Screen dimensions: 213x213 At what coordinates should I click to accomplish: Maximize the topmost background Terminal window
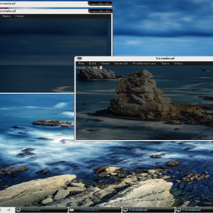(x=100, y=4)
